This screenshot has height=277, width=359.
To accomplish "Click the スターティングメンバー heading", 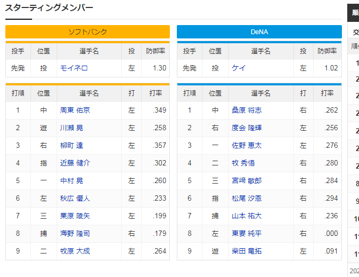I will pyautogui.click(x=49, y=8).
